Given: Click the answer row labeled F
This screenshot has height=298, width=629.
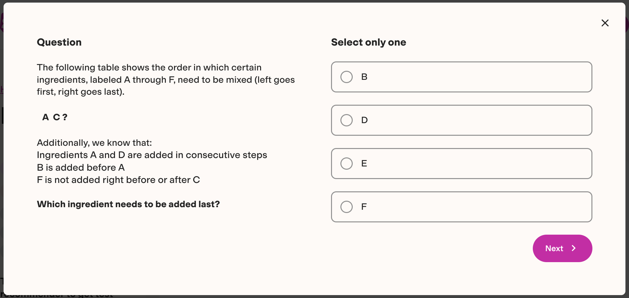Looking at the screenshot, I should pos(461,207).
